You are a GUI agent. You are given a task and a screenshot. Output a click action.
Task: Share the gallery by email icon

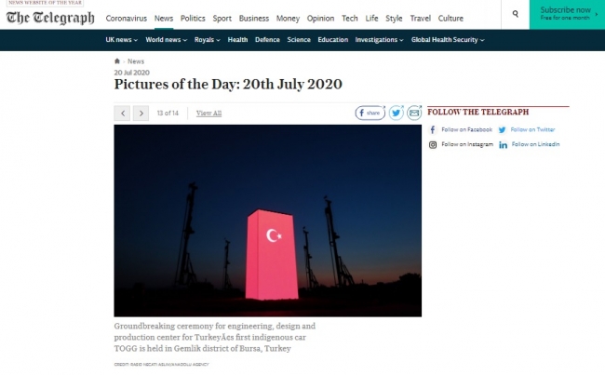414,113
